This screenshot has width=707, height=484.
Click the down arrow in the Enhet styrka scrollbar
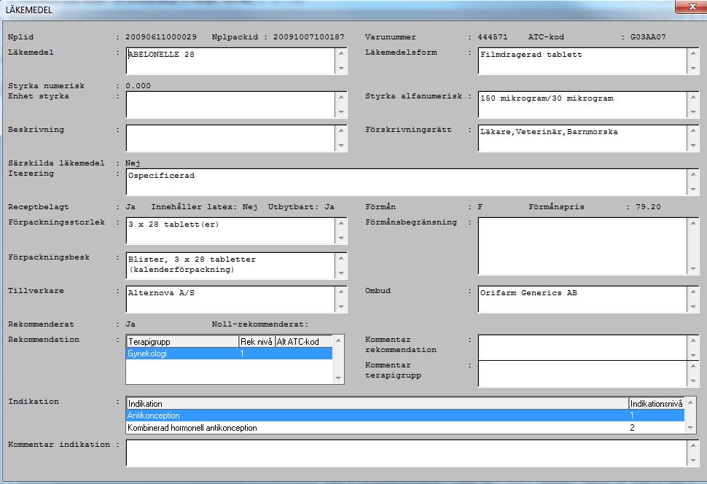click(341, 112)
